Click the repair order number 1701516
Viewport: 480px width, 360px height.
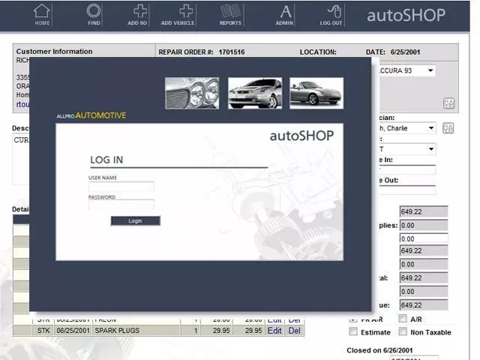tap(232, 52)
